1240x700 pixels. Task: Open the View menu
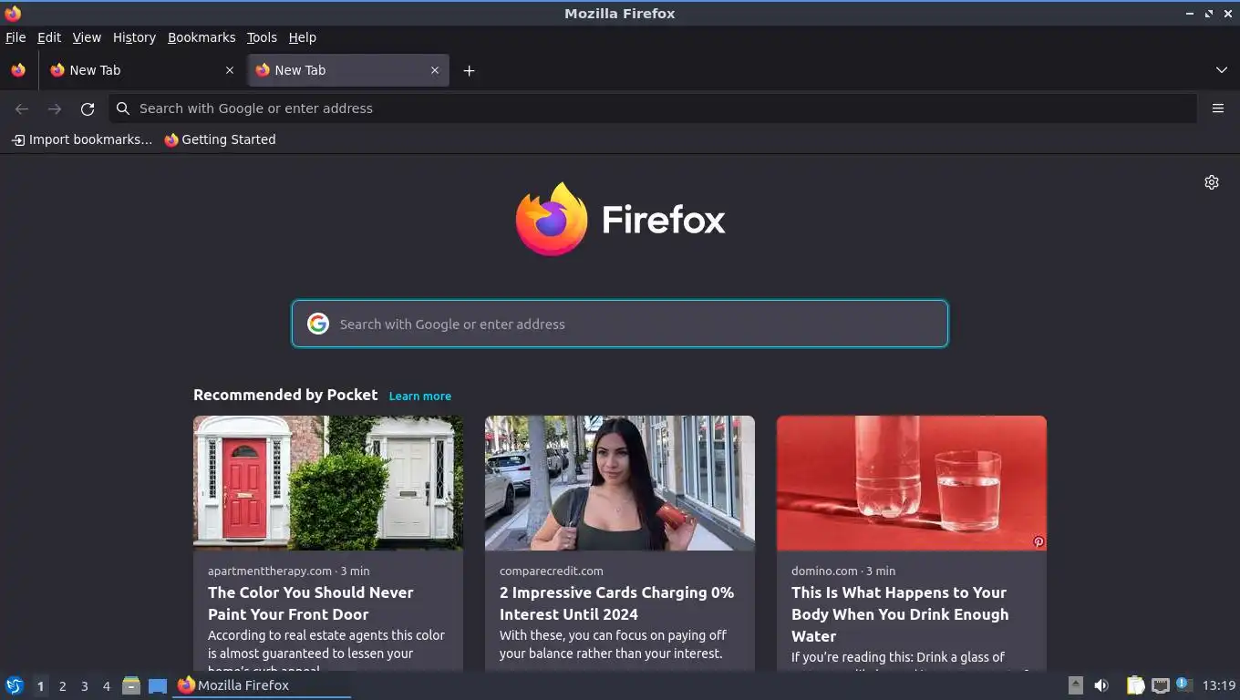coord(87,37)
